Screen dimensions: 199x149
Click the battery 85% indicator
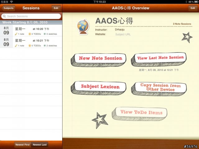193,2
